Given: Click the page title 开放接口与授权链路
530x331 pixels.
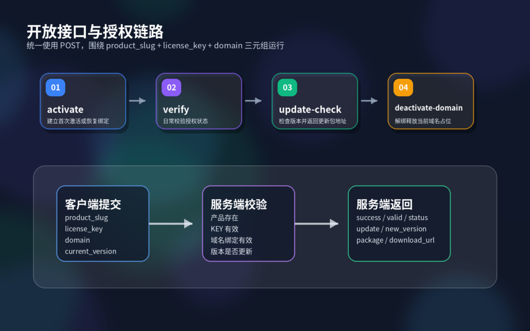Looking at the screenshot, I should pyautogui.click(x=95, y=32).
